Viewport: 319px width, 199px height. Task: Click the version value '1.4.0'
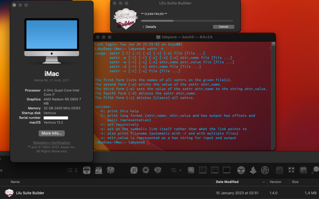pyautogui.click(x=273, y=193)
